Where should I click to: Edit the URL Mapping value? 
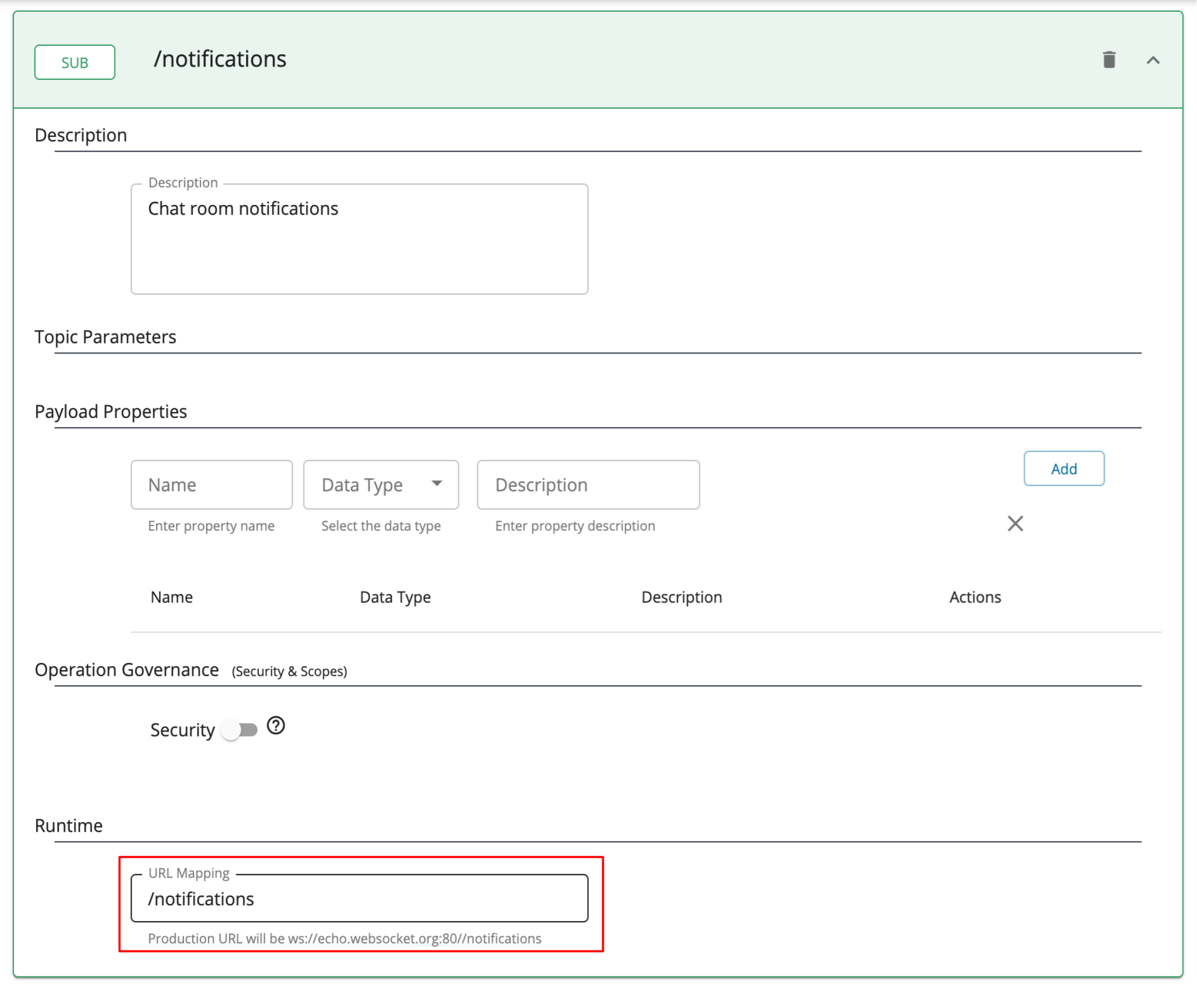pos(359,899)
